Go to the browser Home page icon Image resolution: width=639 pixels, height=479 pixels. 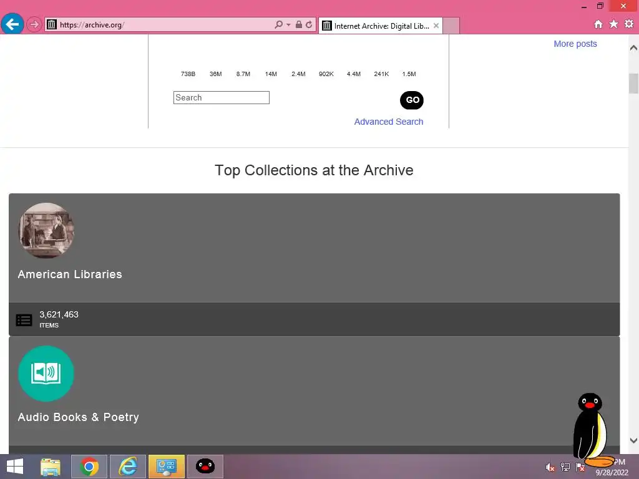point(598,24)
